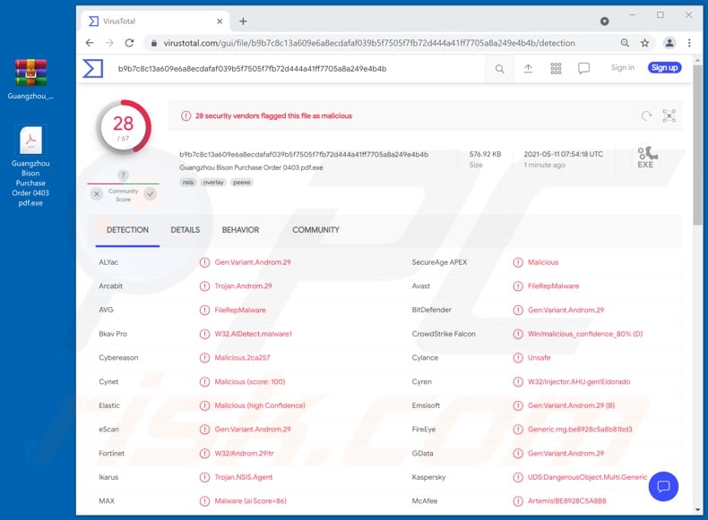Click the Cylance Unsafe result
Image resolution: width=708 pixels, height=520 pixels.
(x=540, y=358)
